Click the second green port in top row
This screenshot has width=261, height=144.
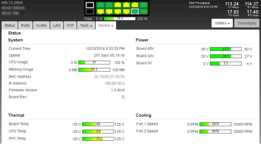pyautogui.click(x=109, y=5)
